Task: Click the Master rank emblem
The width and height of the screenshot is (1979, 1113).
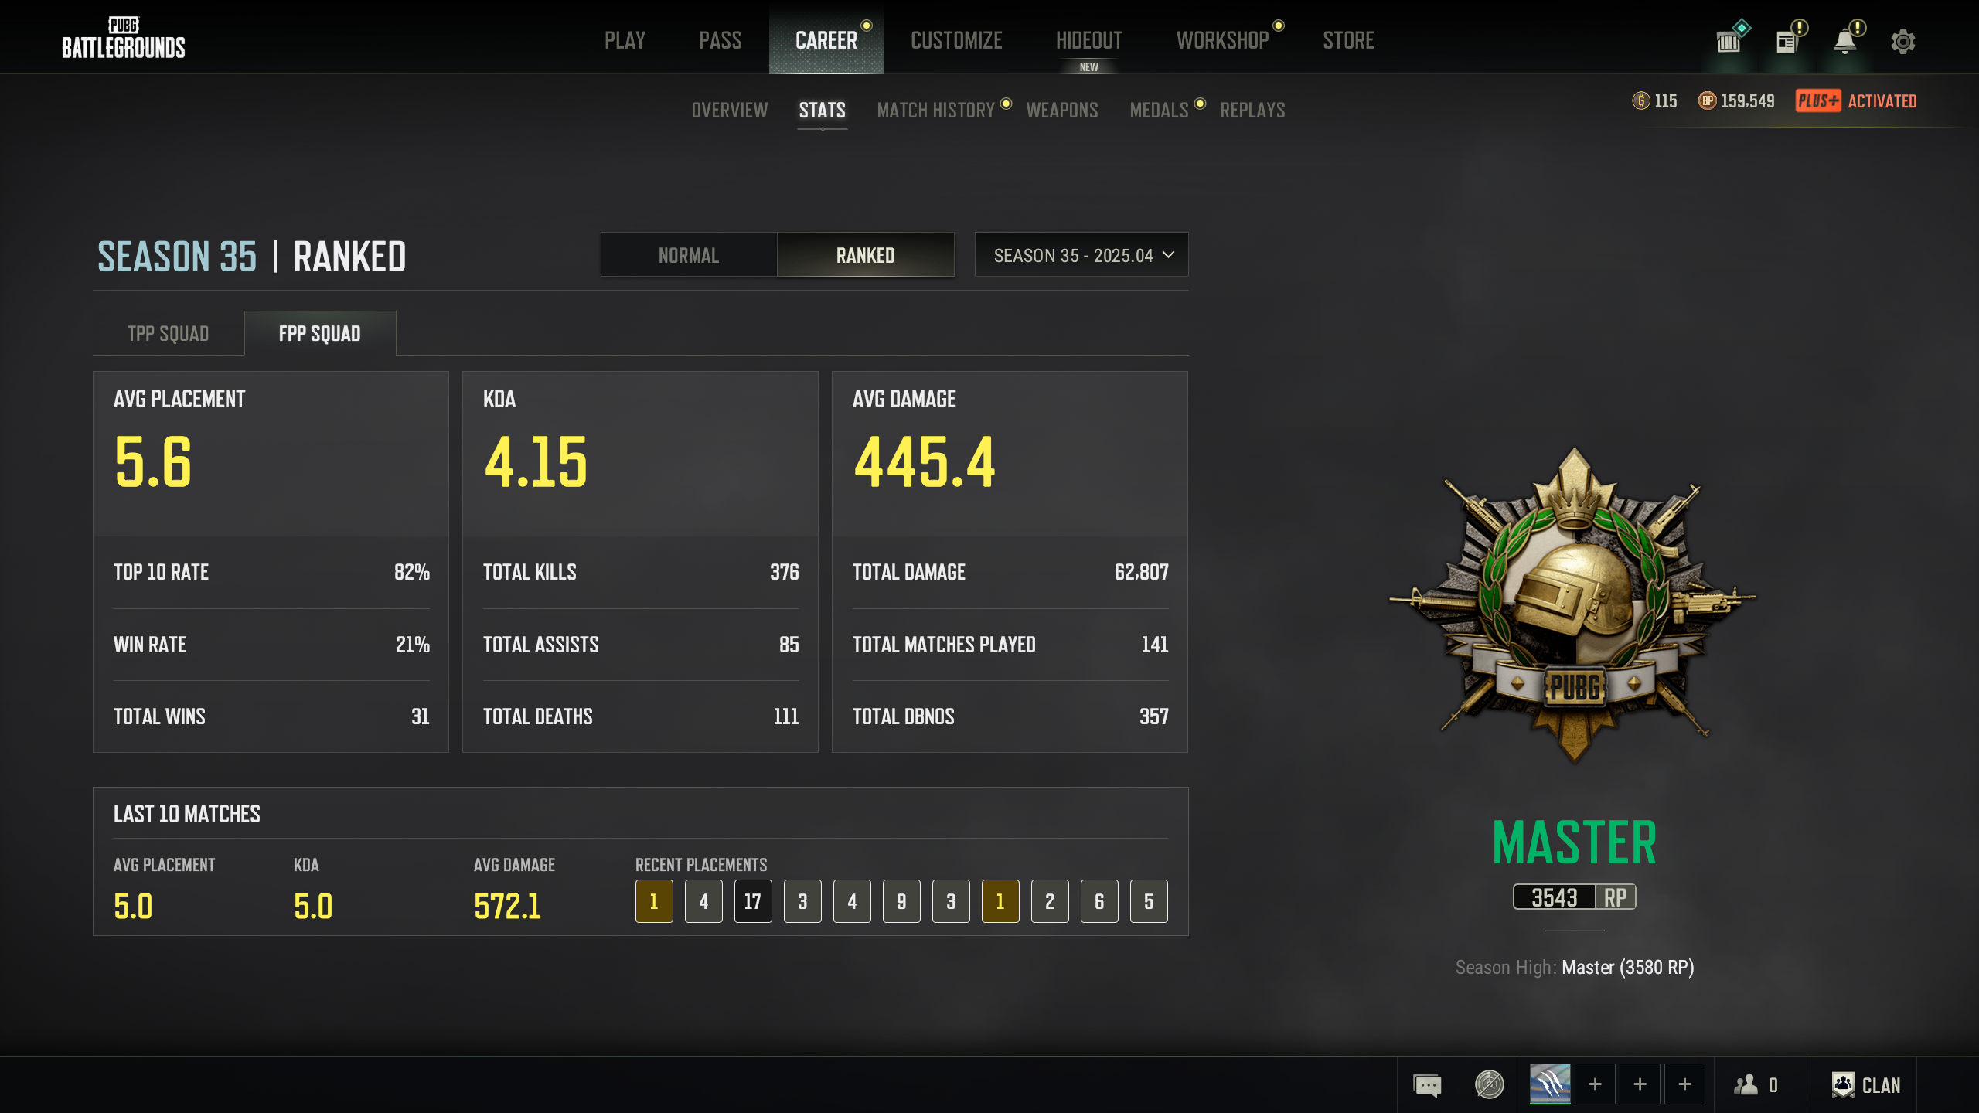Action: (x=1573, y=604)
